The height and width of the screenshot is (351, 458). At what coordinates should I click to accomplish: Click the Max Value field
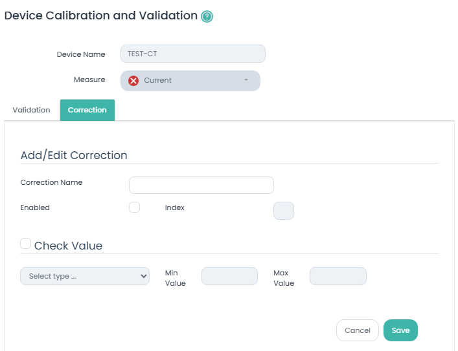pos(338,276)
